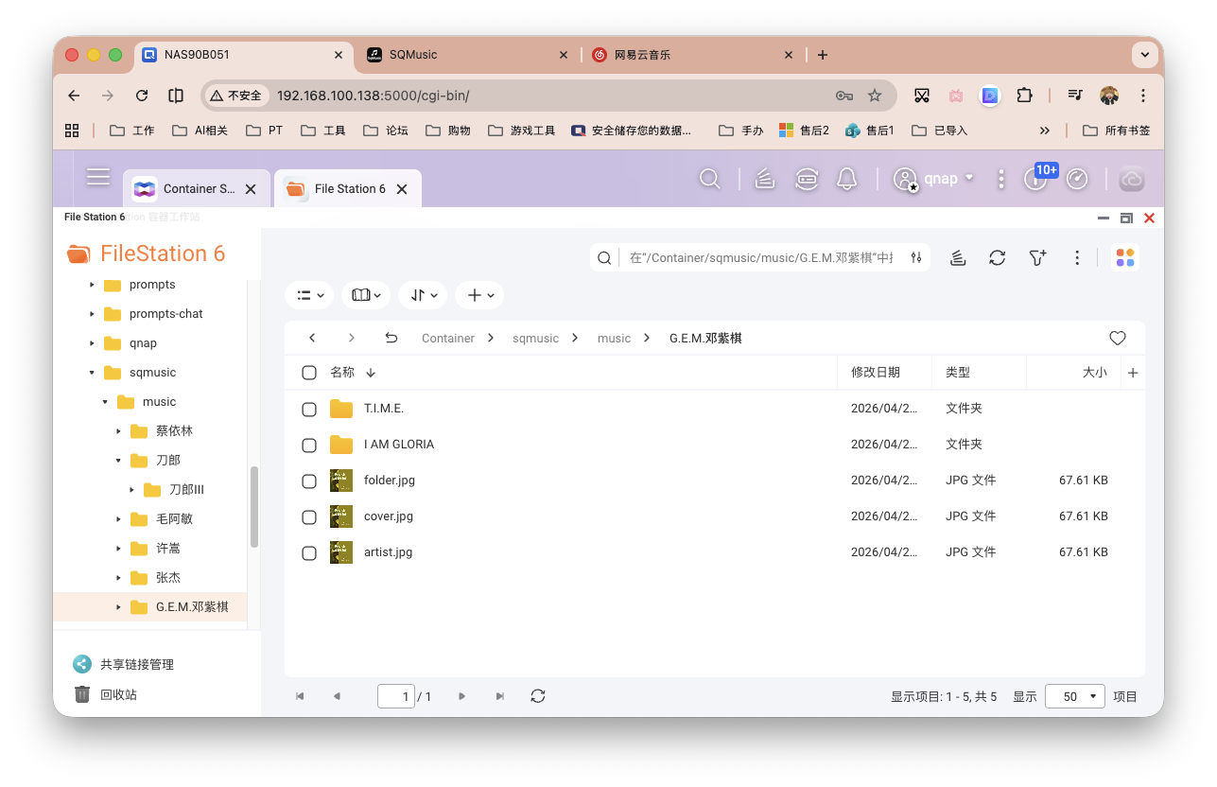Create a smart filter with the filter icon
This screenshot has width=1217, height=787.
coord(1036,256)
